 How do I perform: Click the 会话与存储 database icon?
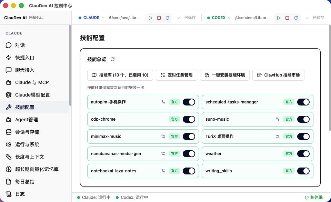[x=8, y=132]
